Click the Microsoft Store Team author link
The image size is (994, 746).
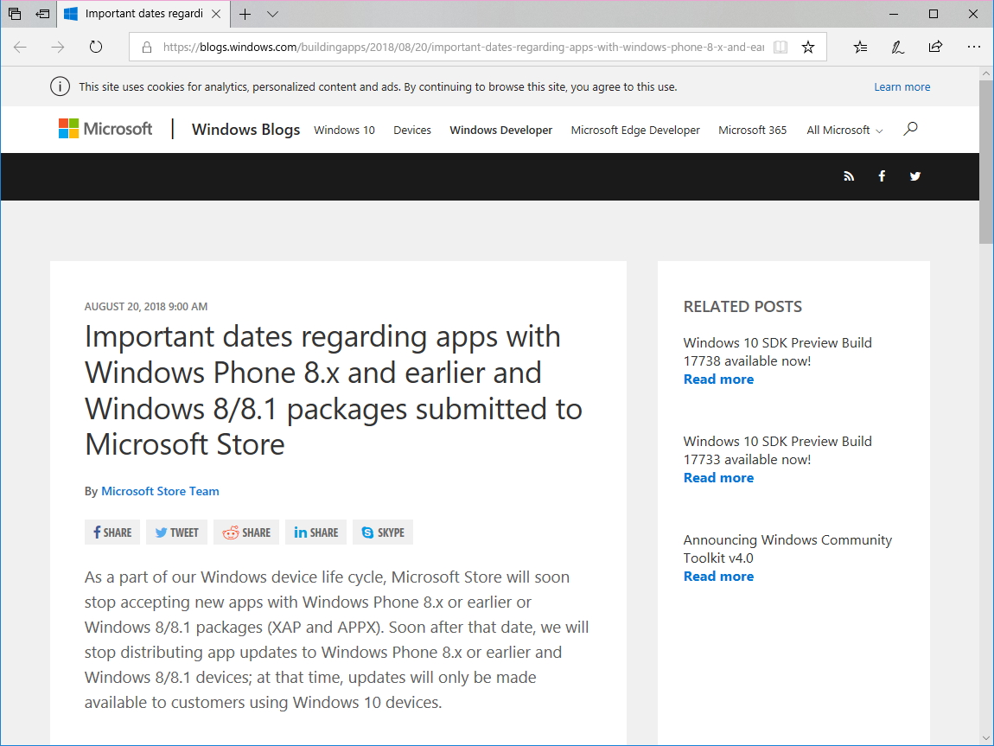click(160, 491)
